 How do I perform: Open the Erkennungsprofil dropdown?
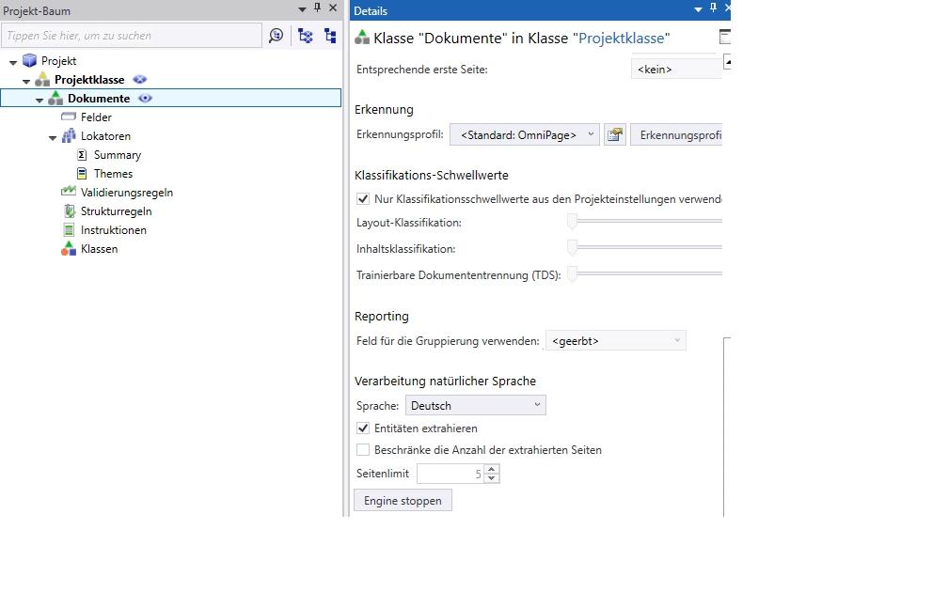(x=525, y=135)
